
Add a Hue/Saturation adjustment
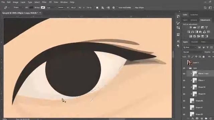coord(189,32)
